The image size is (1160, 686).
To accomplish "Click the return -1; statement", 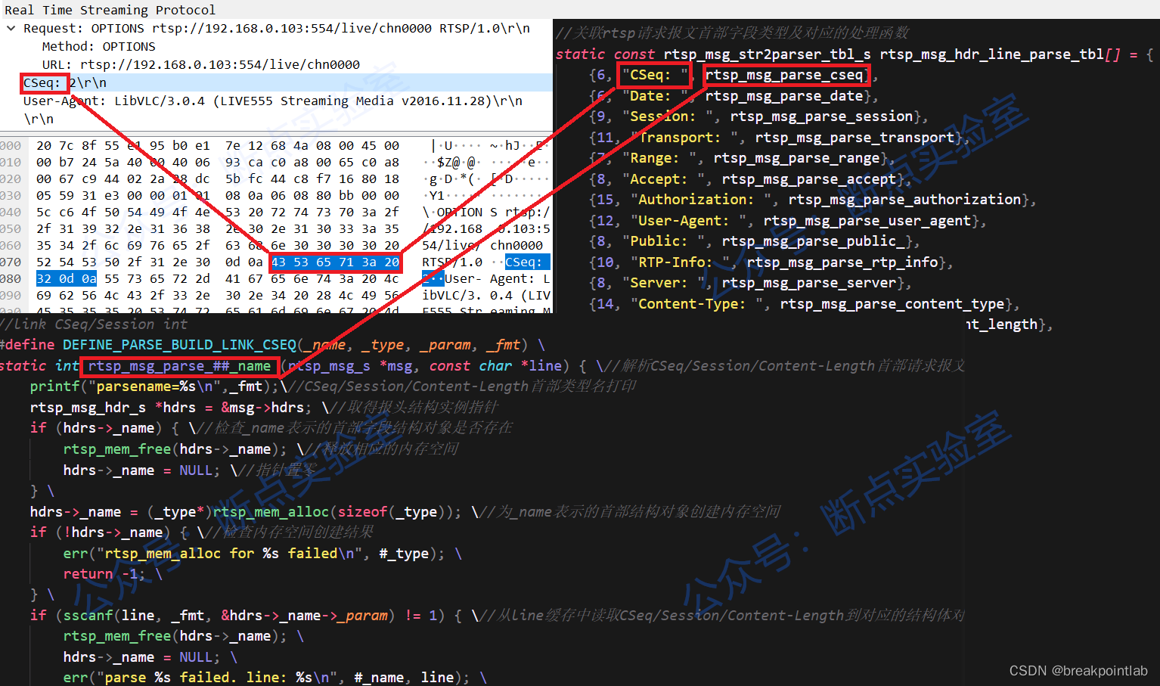I will pos(104,574).
